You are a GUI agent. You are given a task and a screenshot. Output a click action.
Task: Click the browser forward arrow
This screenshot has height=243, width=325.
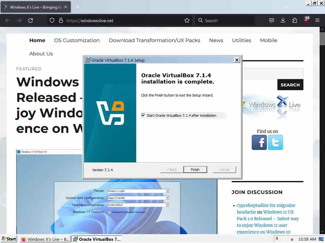pyautogui.click(x=19, y=21)
